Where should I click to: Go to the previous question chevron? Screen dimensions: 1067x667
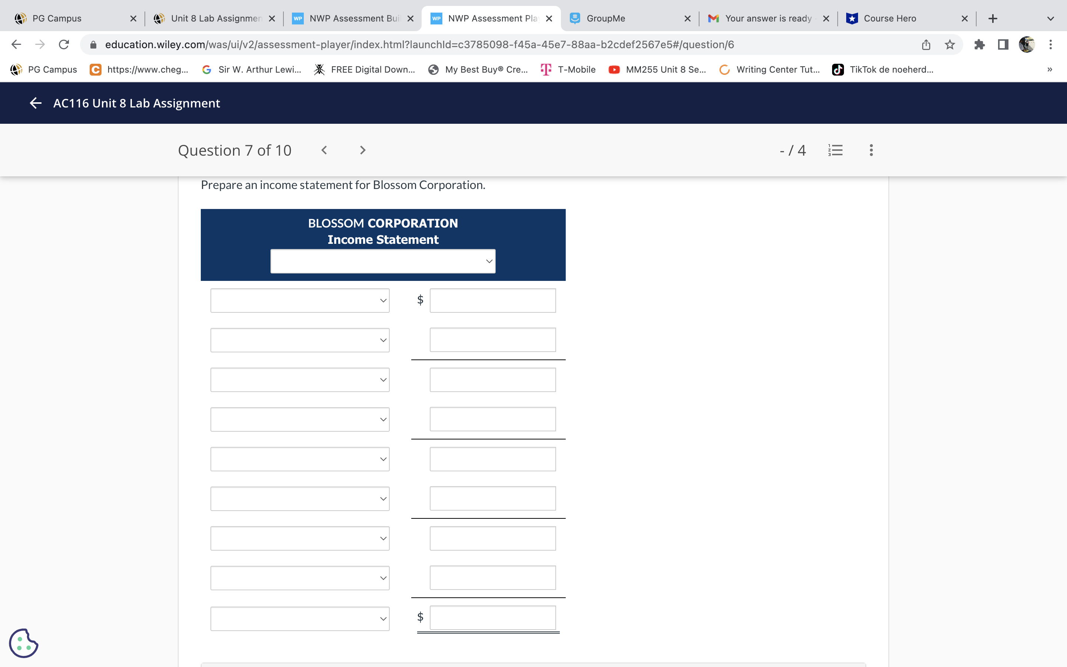[x=324, y=150]
